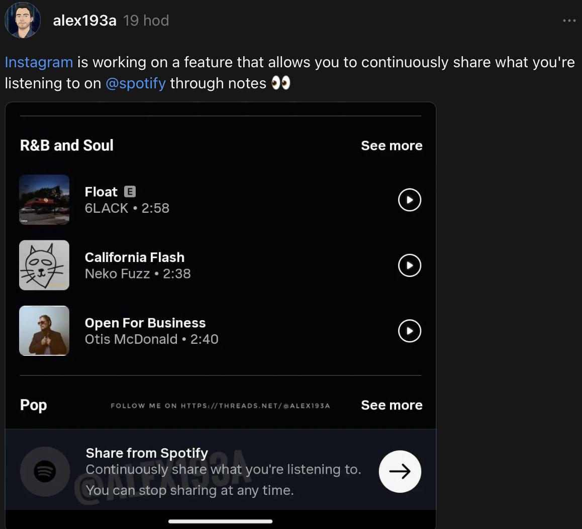The image size is (582, 529).
Task: Click the explicit E badge next to Float
Action: click(x=130, y=192)
